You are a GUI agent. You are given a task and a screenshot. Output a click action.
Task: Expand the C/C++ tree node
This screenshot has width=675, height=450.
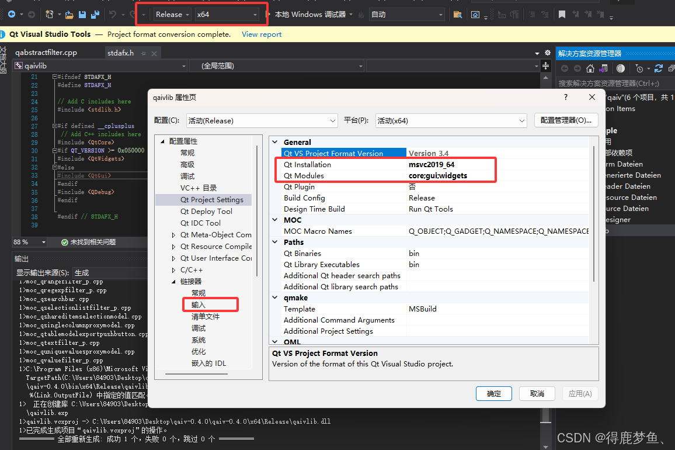pyautogui.click(x=173, y=270)
